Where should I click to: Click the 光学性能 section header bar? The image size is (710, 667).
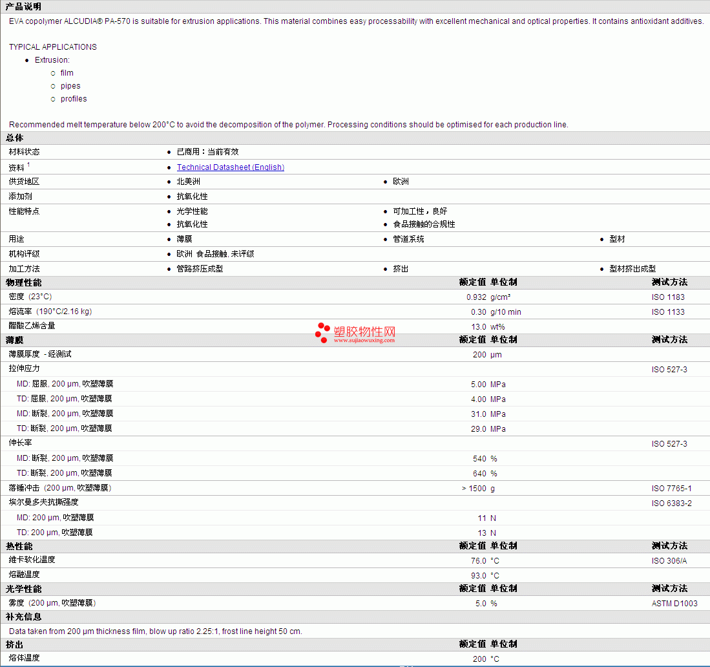355,589
